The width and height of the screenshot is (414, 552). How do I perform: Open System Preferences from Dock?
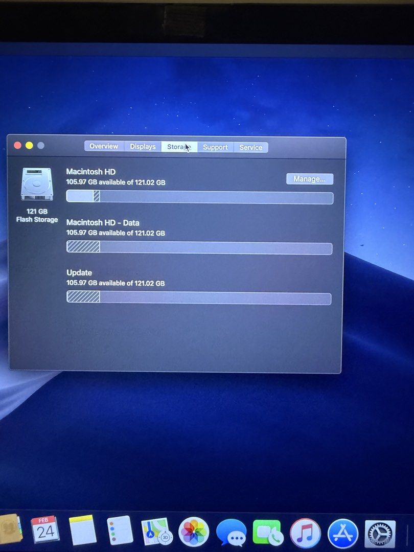tap(380, 535)
